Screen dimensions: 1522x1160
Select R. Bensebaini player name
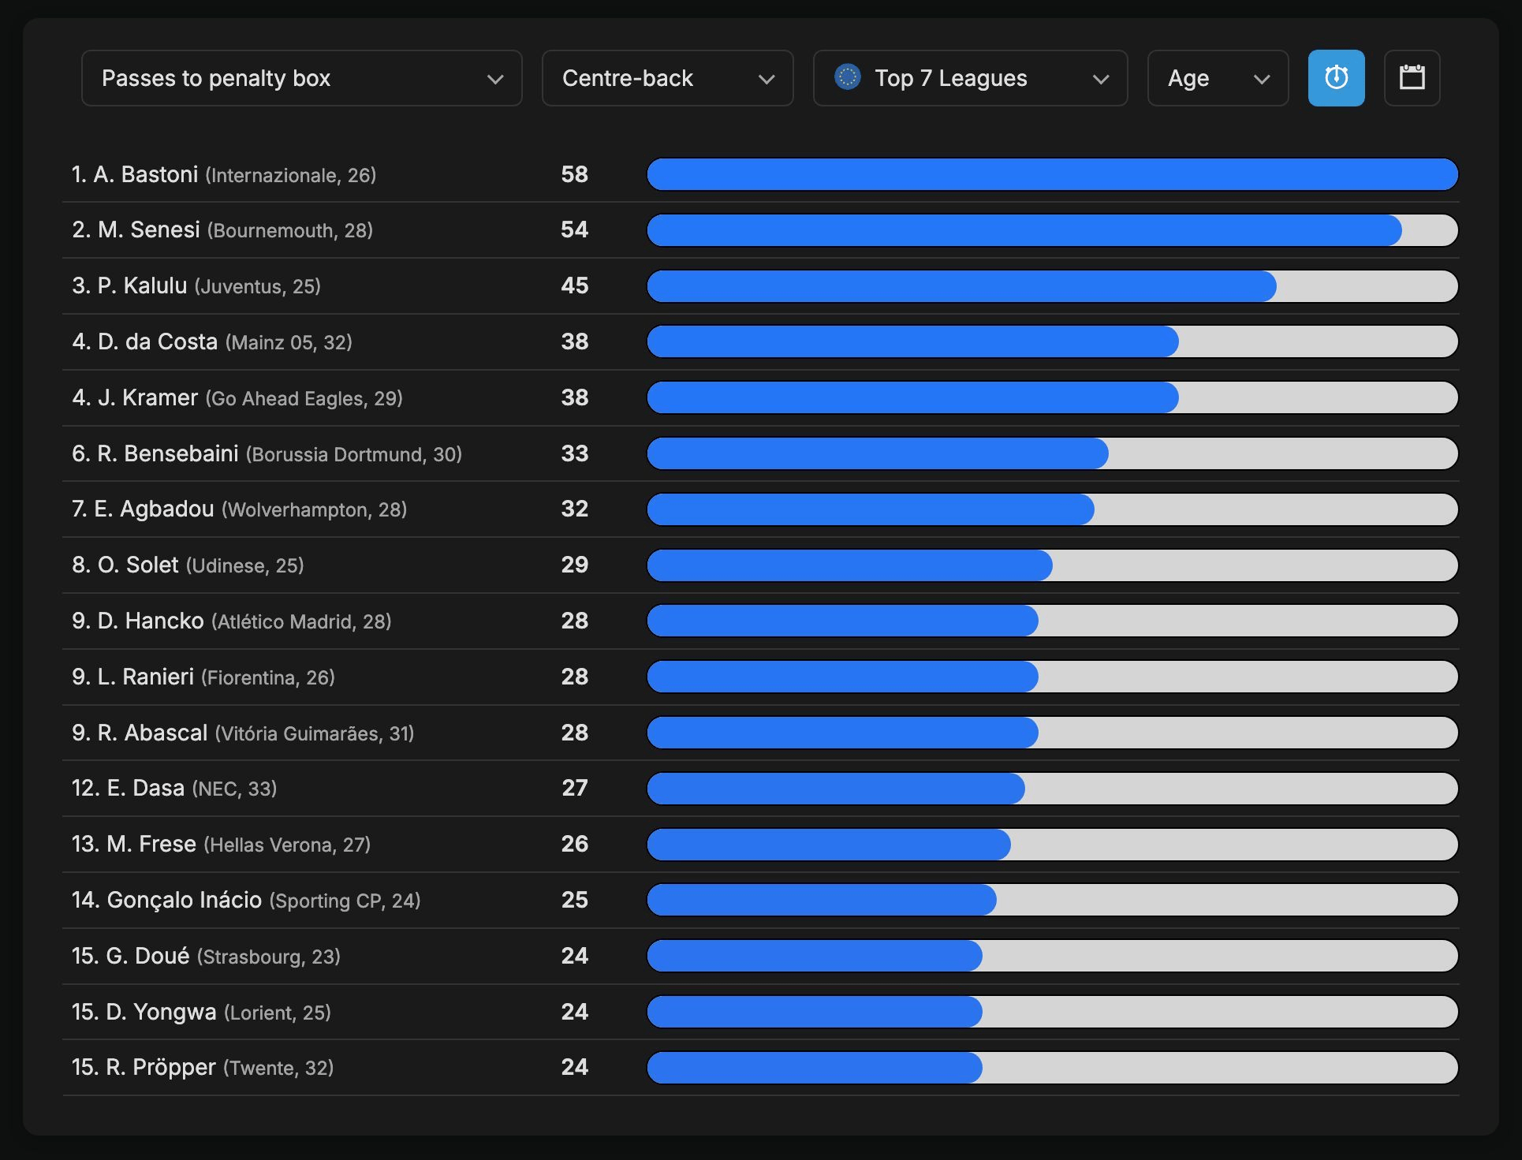pos(168,453)
